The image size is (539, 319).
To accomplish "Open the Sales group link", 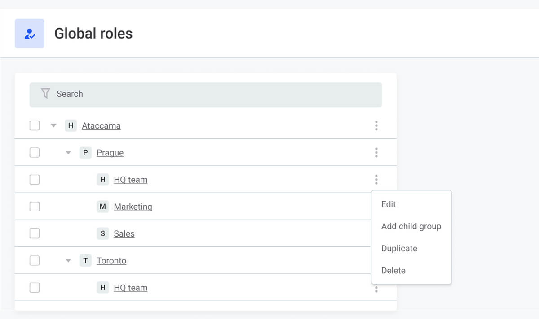I will [124, 233].
